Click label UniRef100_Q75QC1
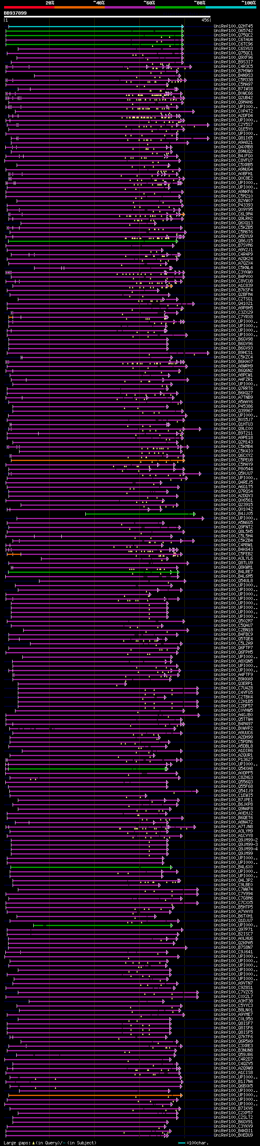The image size is (260, 1146). click(233, 53)
